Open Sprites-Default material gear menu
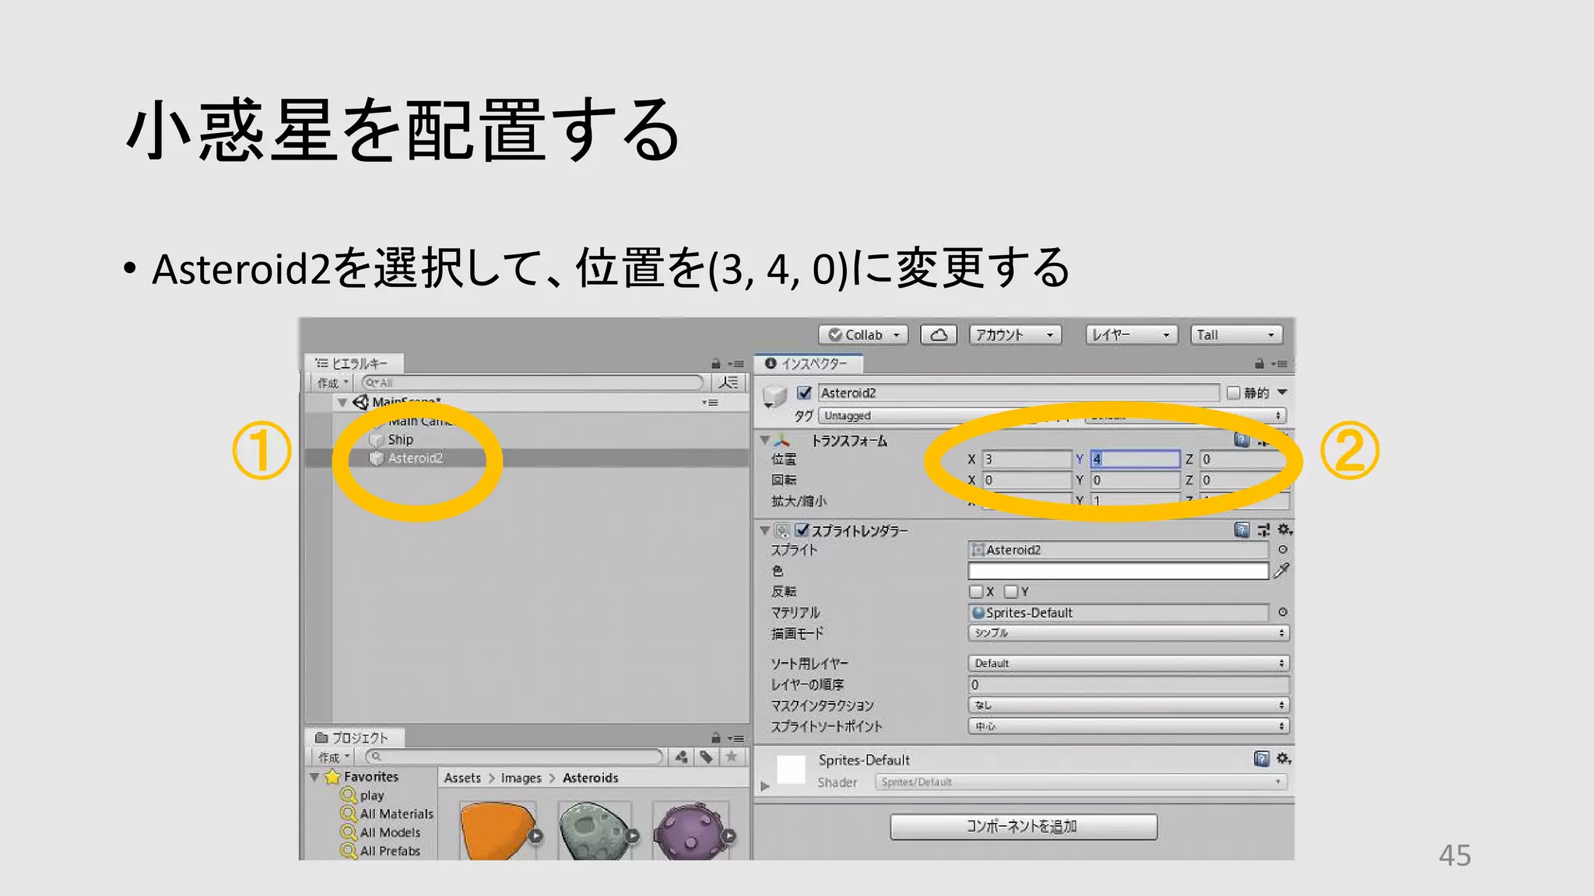Image resolution: width=1594 pixels, height=896 pixels. pos(1283,759)
